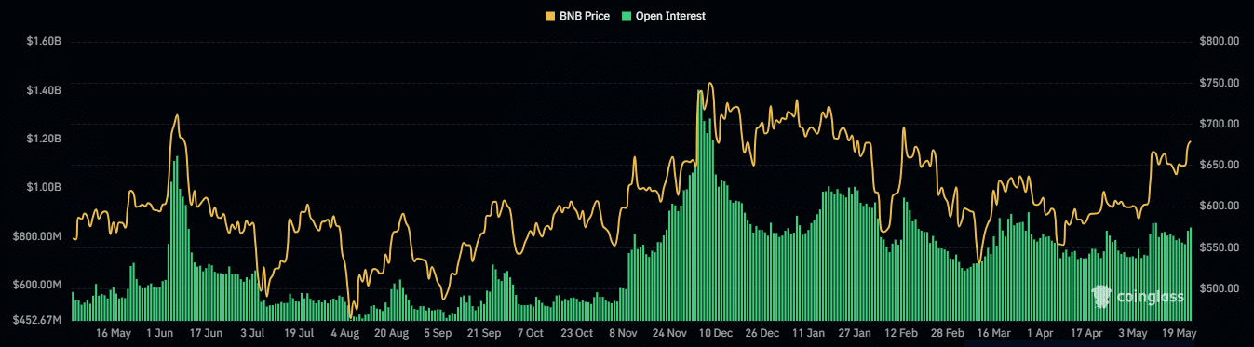Image resolution: width=1254 pixels, height=347 pixels.
Task: Select the $600.00 right axis label
Action: pos(1220,206)
